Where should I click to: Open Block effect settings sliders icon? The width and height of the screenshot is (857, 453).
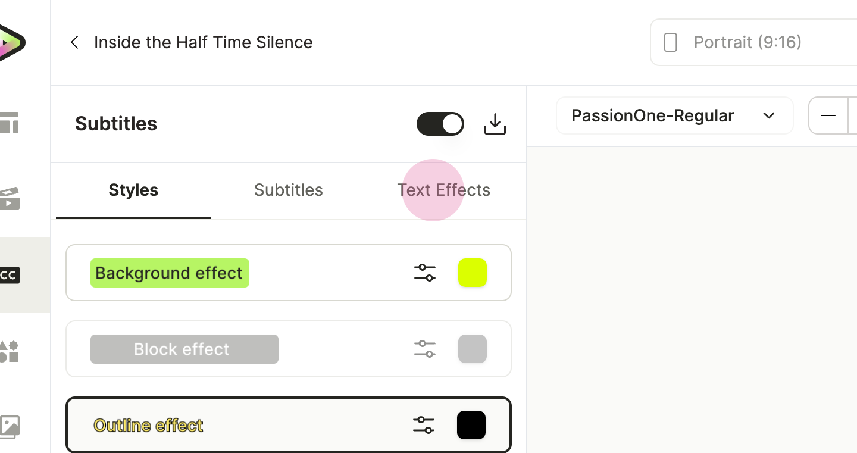tap(425, 349)
